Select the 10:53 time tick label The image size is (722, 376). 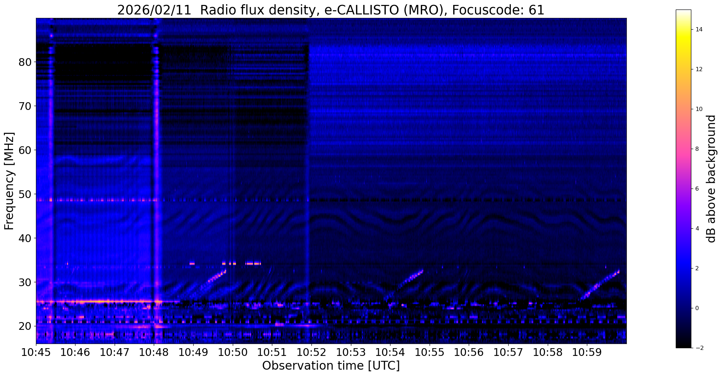tap(351, 352)
